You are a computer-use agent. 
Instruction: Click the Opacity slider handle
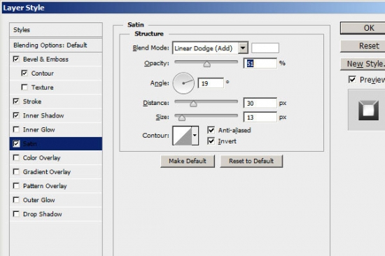(x=207, y=64)
